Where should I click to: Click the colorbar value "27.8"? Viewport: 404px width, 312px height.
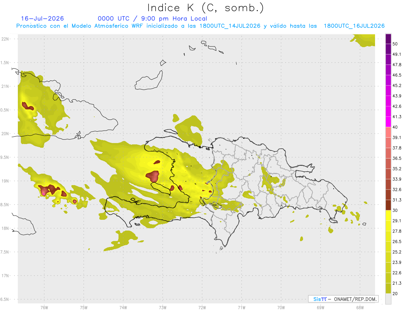tap(397, 231)
